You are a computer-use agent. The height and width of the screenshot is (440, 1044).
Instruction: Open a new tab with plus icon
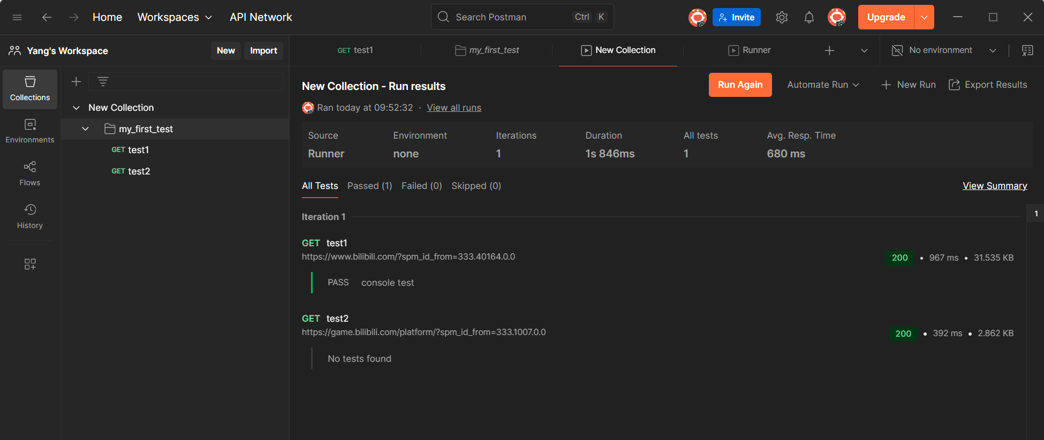point(829,50)
